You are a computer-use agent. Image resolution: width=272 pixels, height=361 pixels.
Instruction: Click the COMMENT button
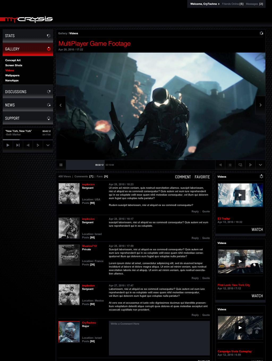183,177
